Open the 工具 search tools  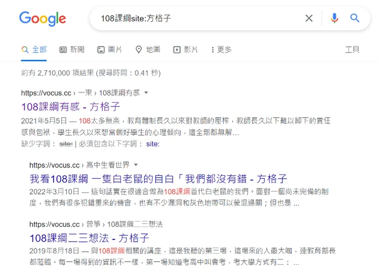352,50
